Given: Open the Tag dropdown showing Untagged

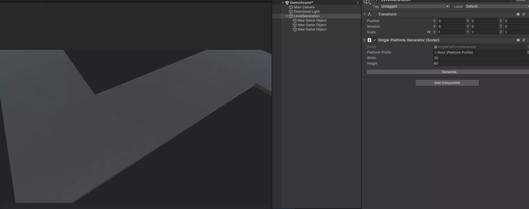Looking at the screenshot, I should [x=415, y=6].
